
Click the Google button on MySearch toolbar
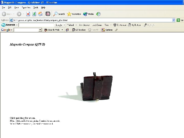tap(59, 25)
